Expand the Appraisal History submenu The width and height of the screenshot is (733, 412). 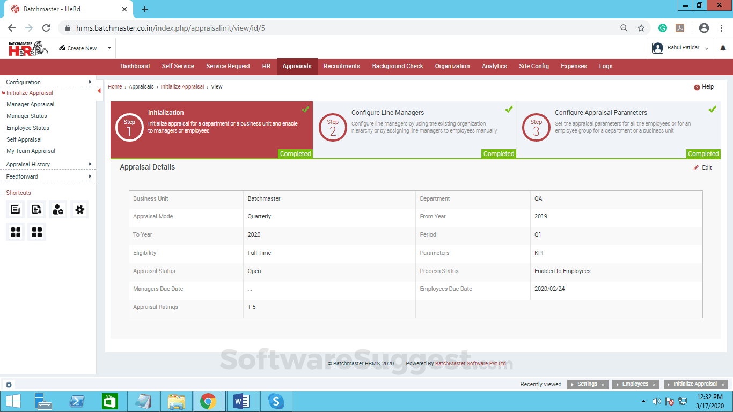coord(90,164)
